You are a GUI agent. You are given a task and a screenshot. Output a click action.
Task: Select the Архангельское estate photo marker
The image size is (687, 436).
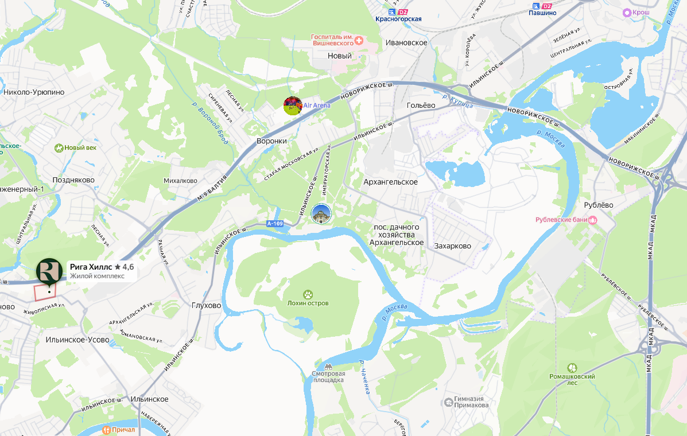coord(321,213)
